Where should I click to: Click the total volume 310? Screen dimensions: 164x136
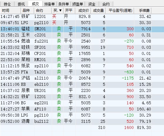(102, 127)
